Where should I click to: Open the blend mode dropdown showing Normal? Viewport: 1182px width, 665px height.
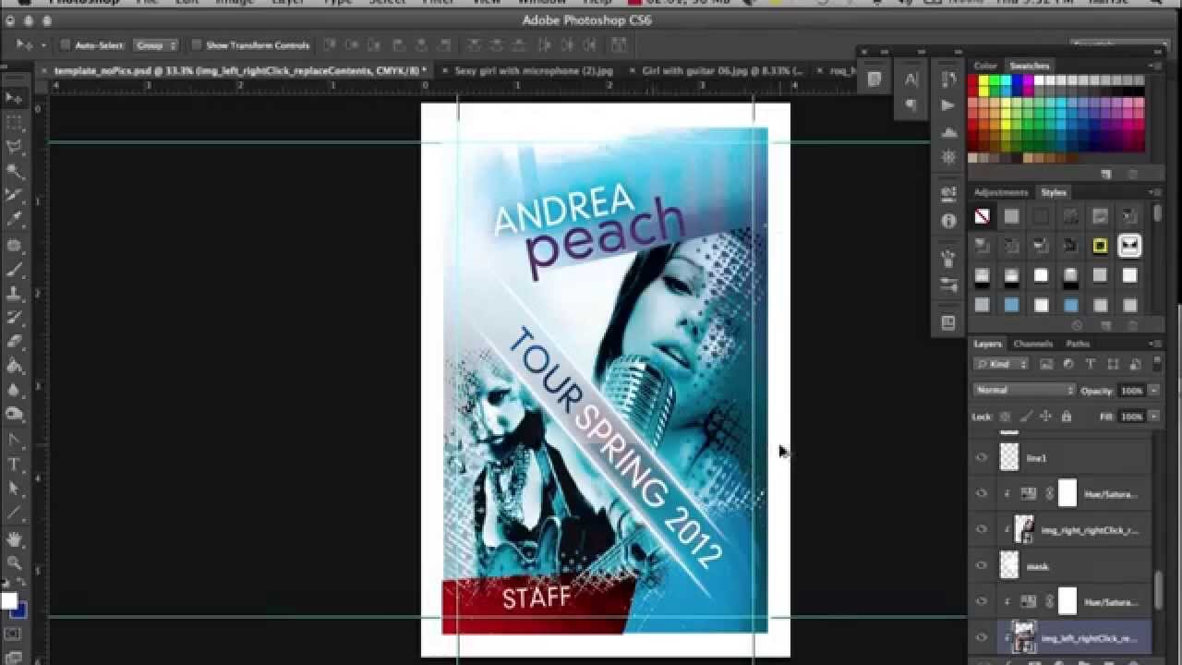[x=1023, y=390]
